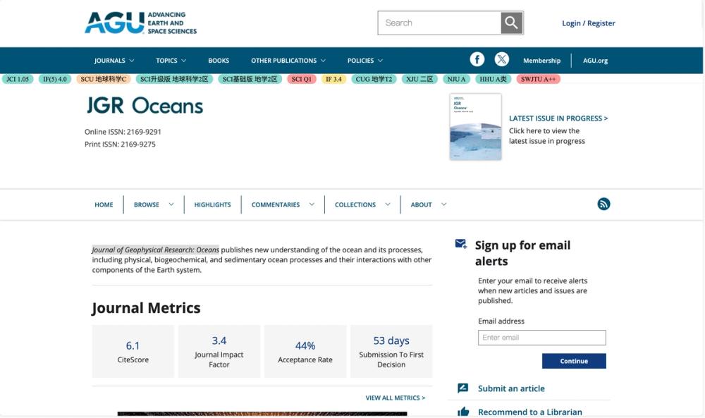Click the RSS feed icon
Viewport: 705px width, 418px height.
603,204
